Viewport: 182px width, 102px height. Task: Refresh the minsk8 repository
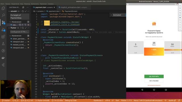click(23, 11)
